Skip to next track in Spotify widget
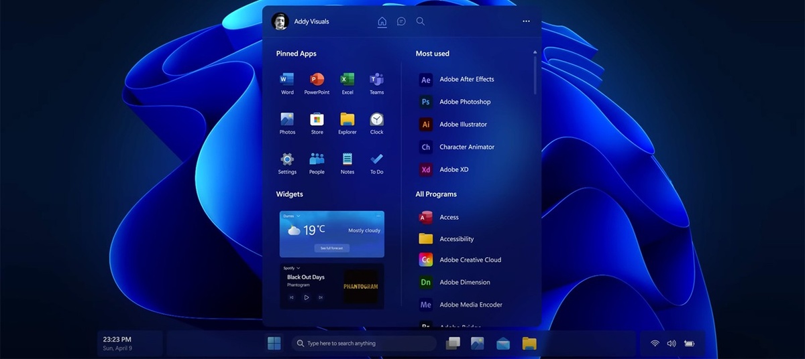 321,297
